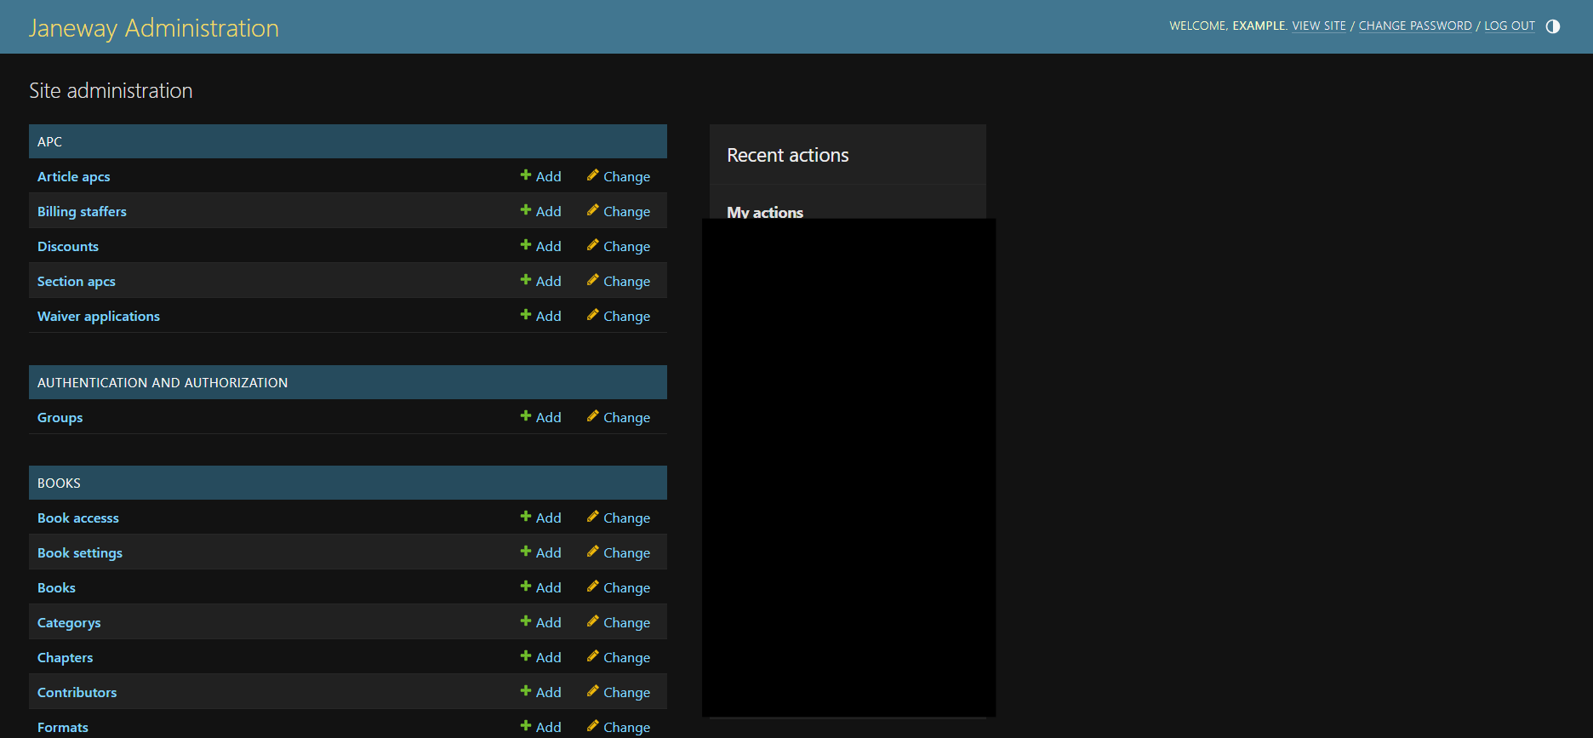Open Article apcs model list
Viewport: 1593px width, 738px height.
[x=73, y=176]
